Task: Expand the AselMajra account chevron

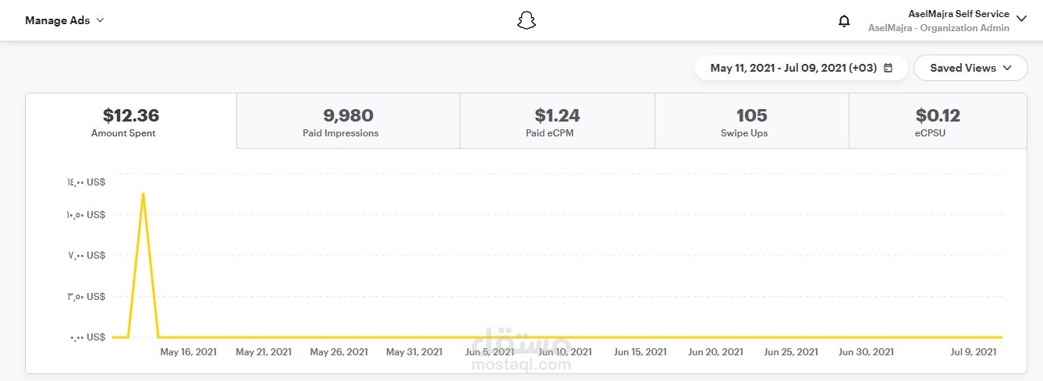Action: [1022, 20]
